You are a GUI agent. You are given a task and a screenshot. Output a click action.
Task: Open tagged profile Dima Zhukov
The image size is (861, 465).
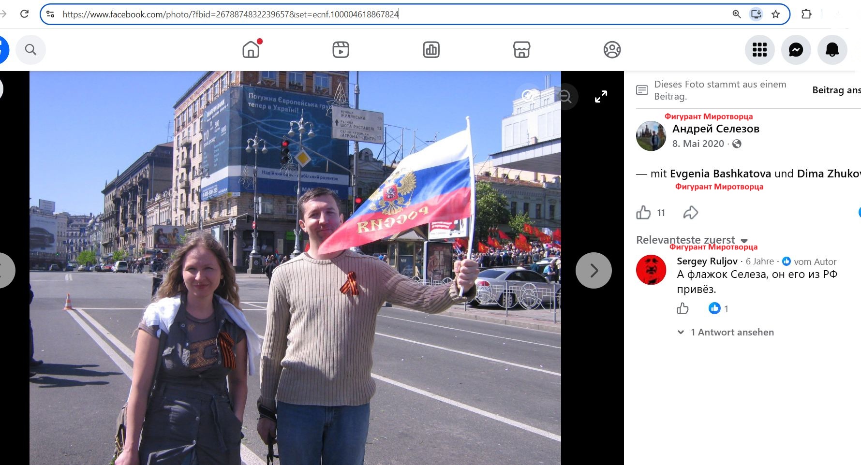[x=829, y=174]
